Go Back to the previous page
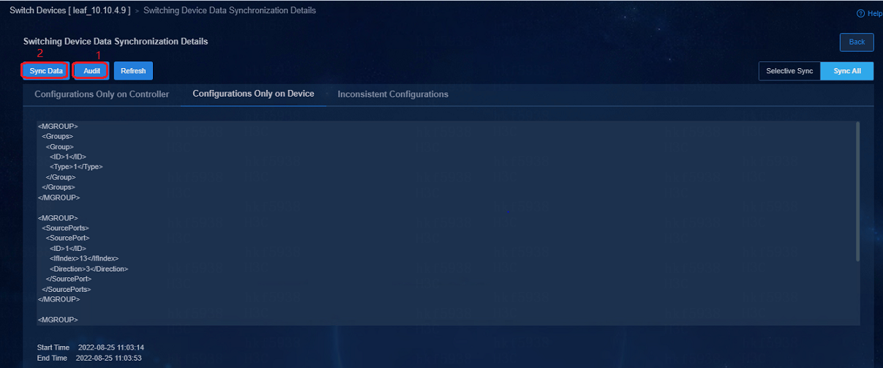 [x=857, y=42]
